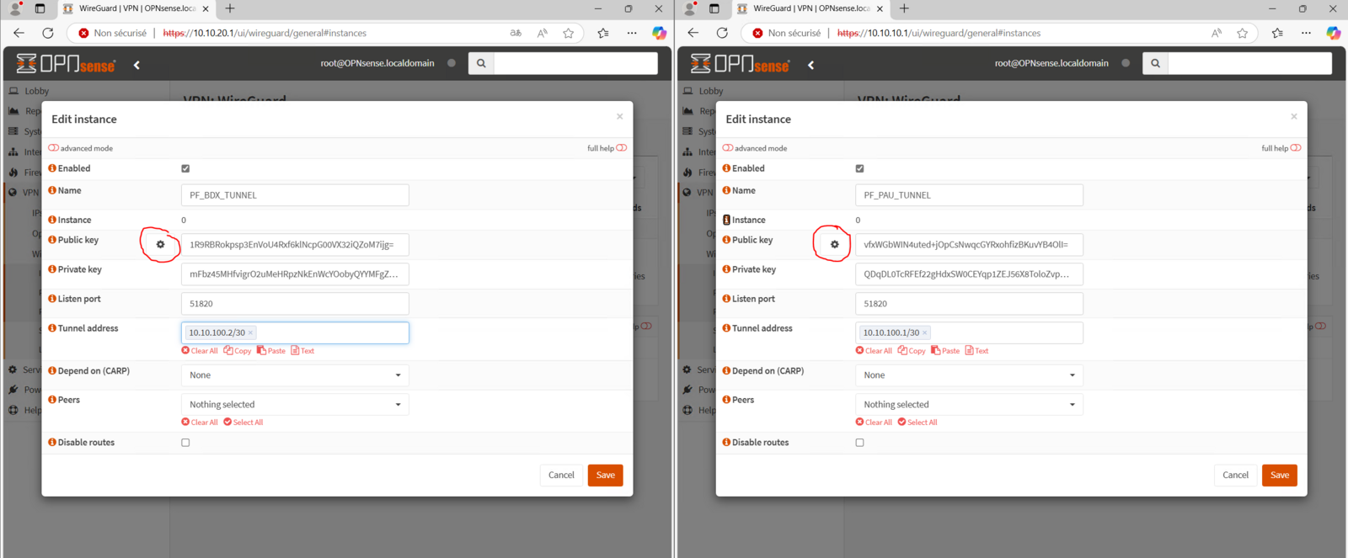Click search magnifier icon in left OPNsense header

(x=481, y=63)
